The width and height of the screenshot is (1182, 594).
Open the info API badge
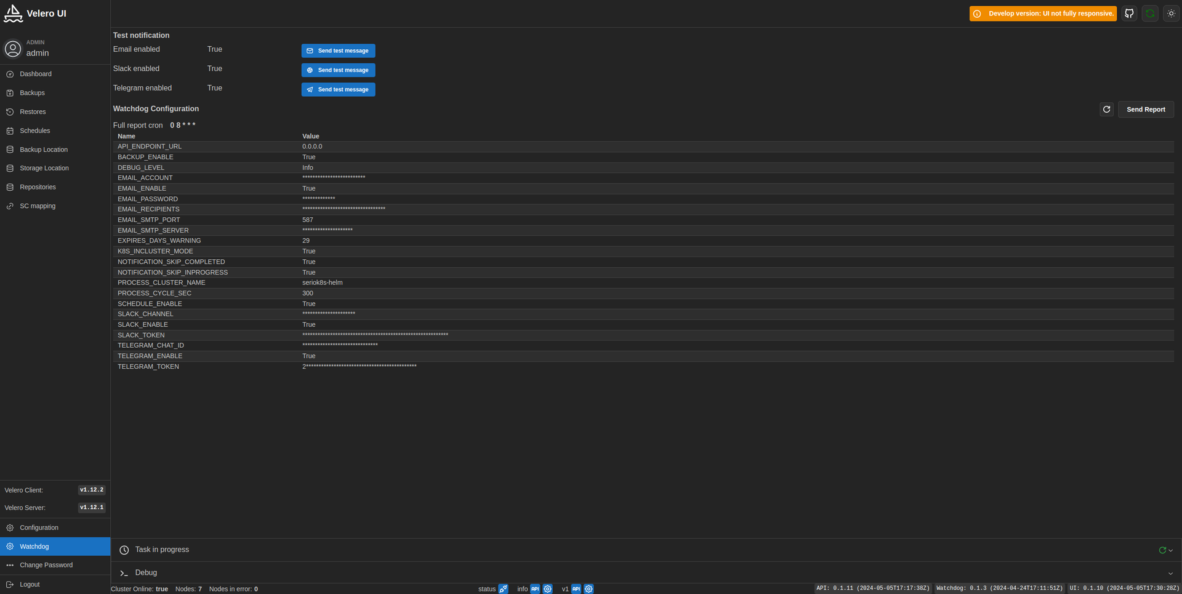pyautogui.click(x=535, y=589)
